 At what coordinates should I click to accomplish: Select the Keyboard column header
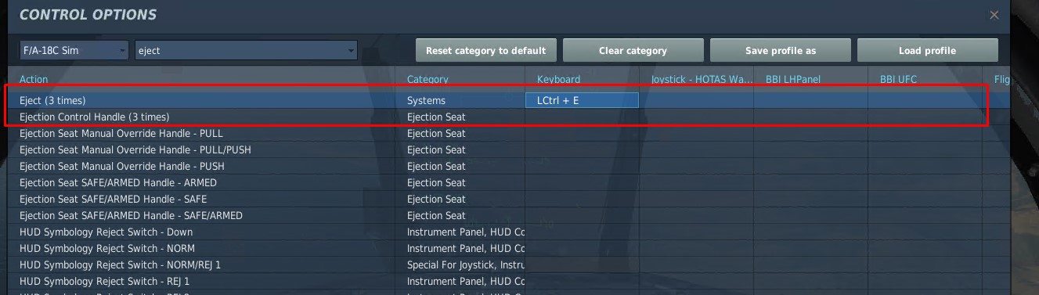[558, 79]
